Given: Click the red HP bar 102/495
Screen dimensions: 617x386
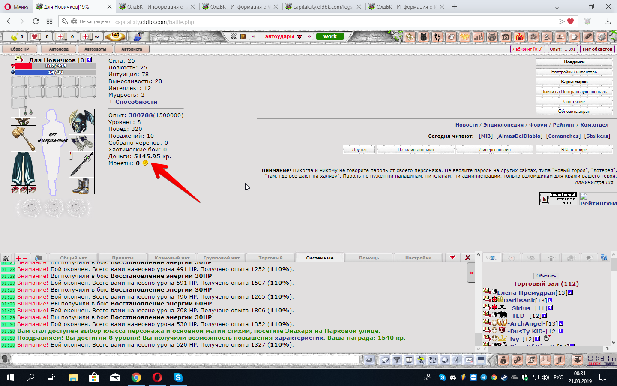Looking at the screenshot, I should [x=56, y=66].
